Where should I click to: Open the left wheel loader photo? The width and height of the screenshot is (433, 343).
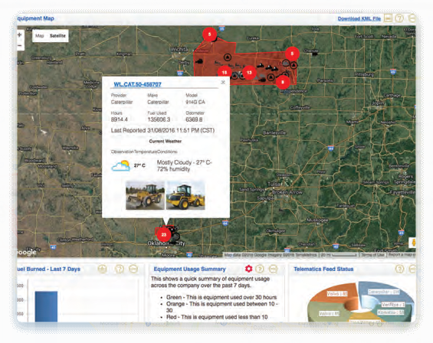pyautogui.click(x=145, y=195)
